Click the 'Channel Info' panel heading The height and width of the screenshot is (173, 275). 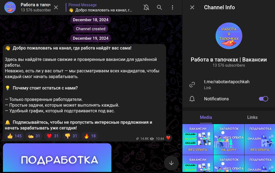219,7
